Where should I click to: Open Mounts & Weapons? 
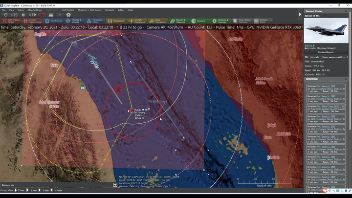tap(178, 21)
